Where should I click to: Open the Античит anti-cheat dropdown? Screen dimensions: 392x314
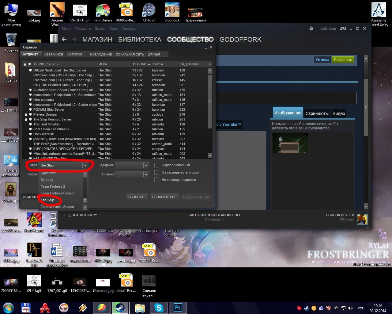point(132,174)
